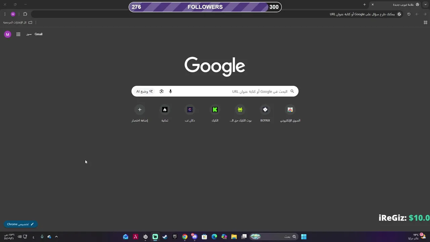
Task: Open Chrome profile avatar in toolbar
Action: tap(13, 14)
